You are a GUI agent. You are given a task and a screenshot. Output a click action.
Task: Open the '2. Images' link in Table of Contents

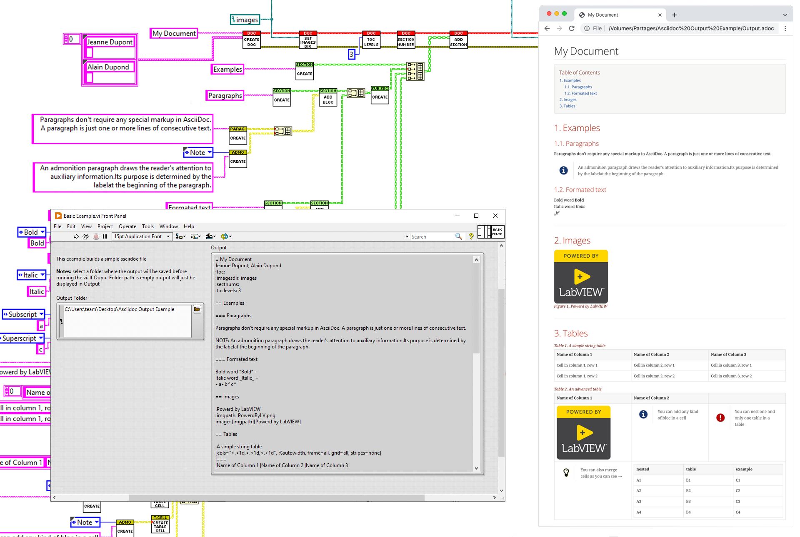point(567,99)
